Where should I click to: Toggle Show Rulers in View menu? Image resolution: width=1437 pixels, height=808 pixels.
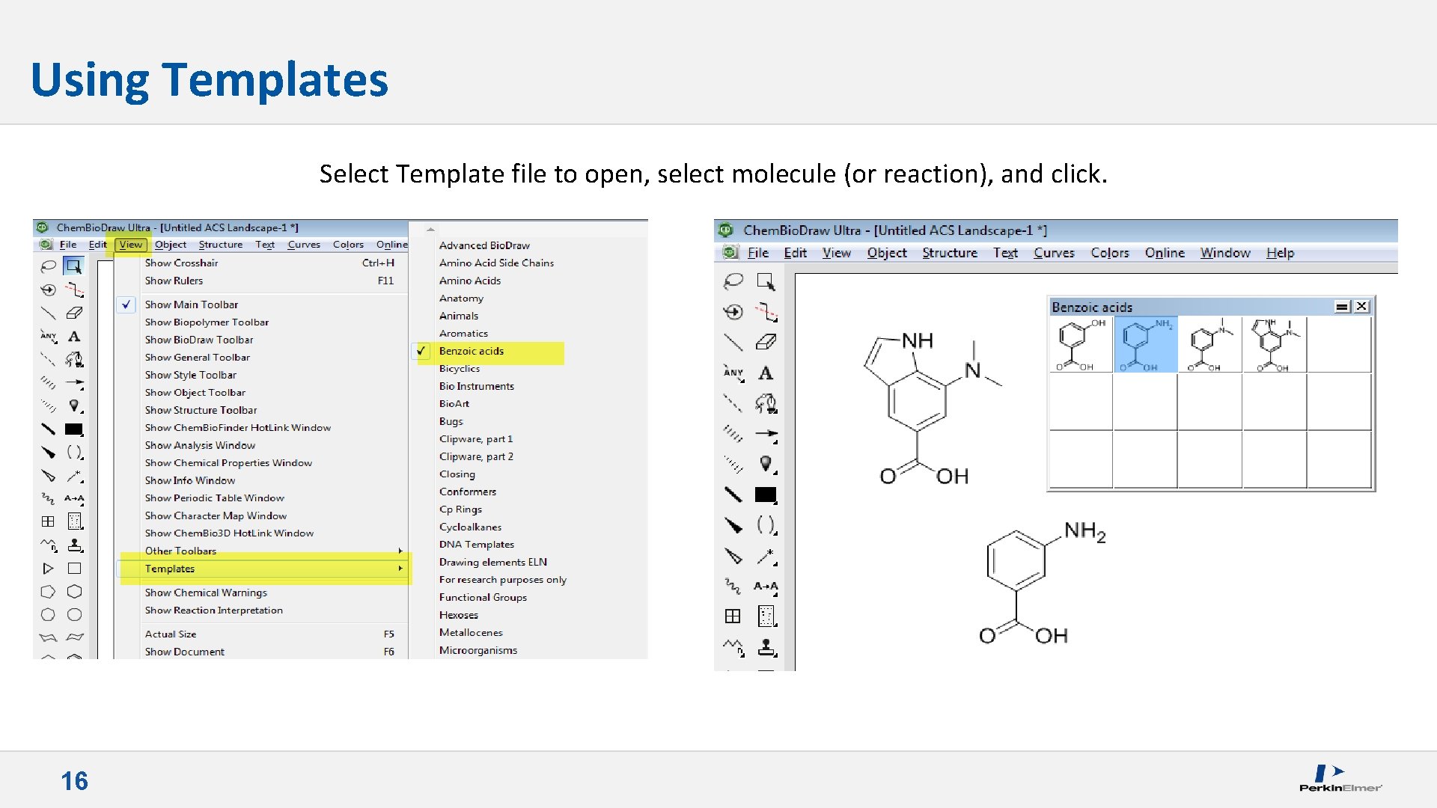262,281
